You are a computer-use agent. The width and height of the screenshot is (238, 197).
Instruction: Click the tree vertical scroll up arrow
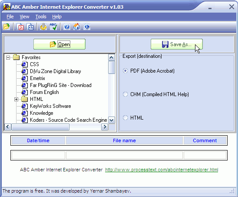(112, 57)
